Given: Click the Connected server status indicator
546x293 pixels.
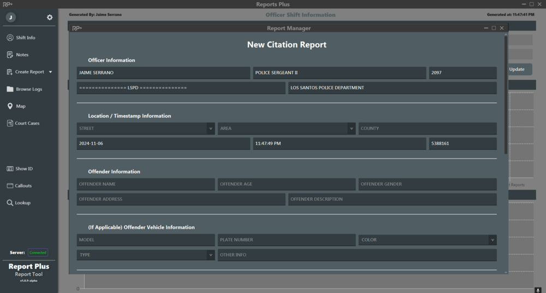Looking at the screenshot, I should [38, 253].
